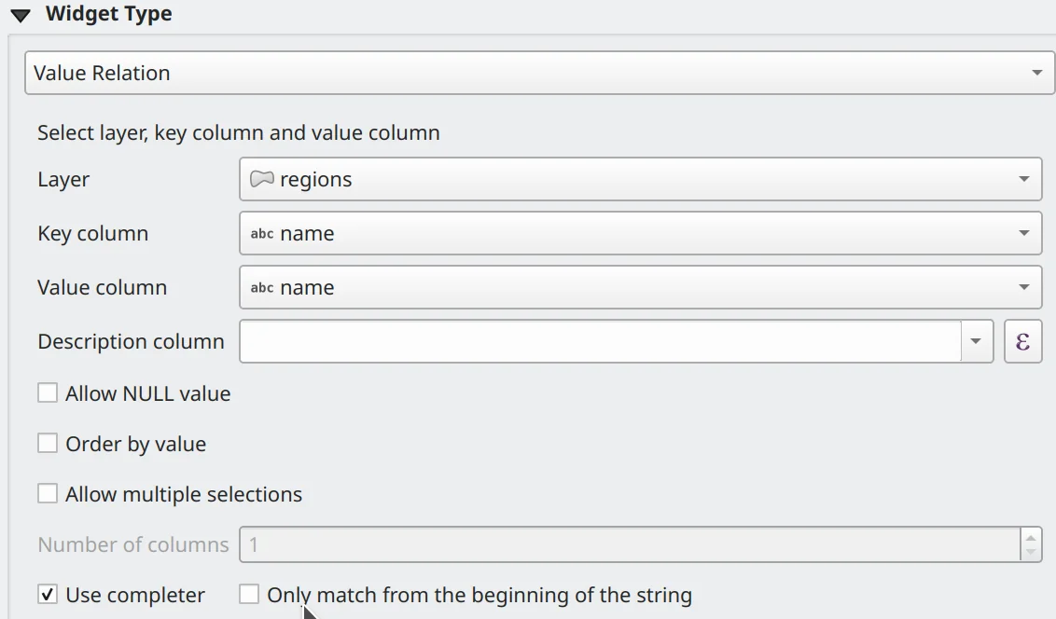The width and height of the screenshot is (1056, 619).
Task: Open the Description column dropdown arrow
Action: (976, 341)
